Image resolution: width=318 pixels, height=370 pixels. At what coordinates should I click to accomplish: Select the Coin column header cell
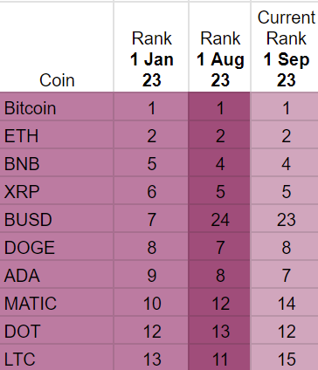(x=57, y=46)
